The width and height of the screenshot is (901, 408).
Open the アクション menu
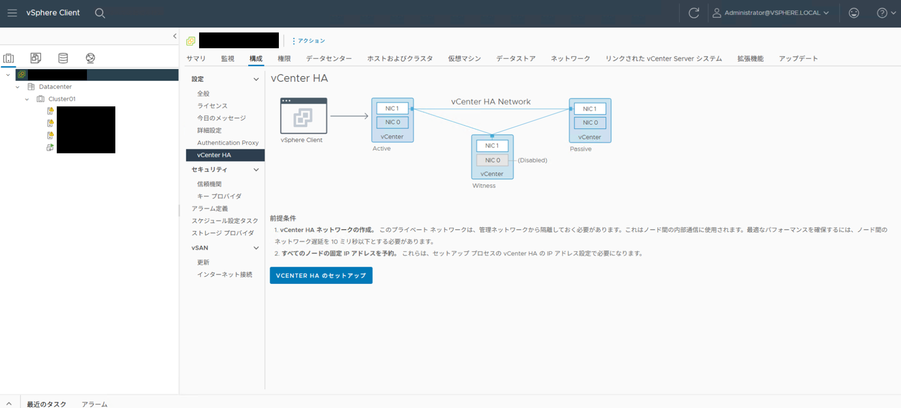pos(309,41)
